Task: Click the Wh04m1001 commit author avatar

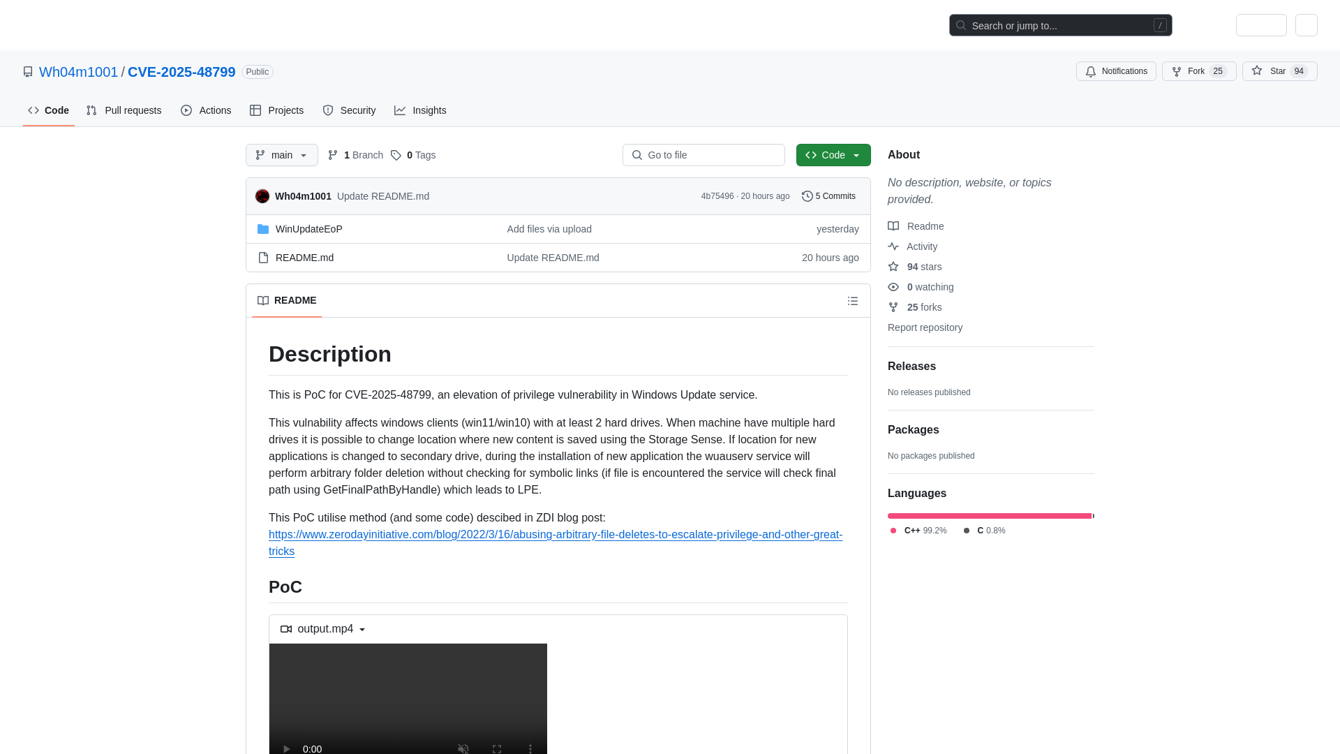Action: [262, 196]
